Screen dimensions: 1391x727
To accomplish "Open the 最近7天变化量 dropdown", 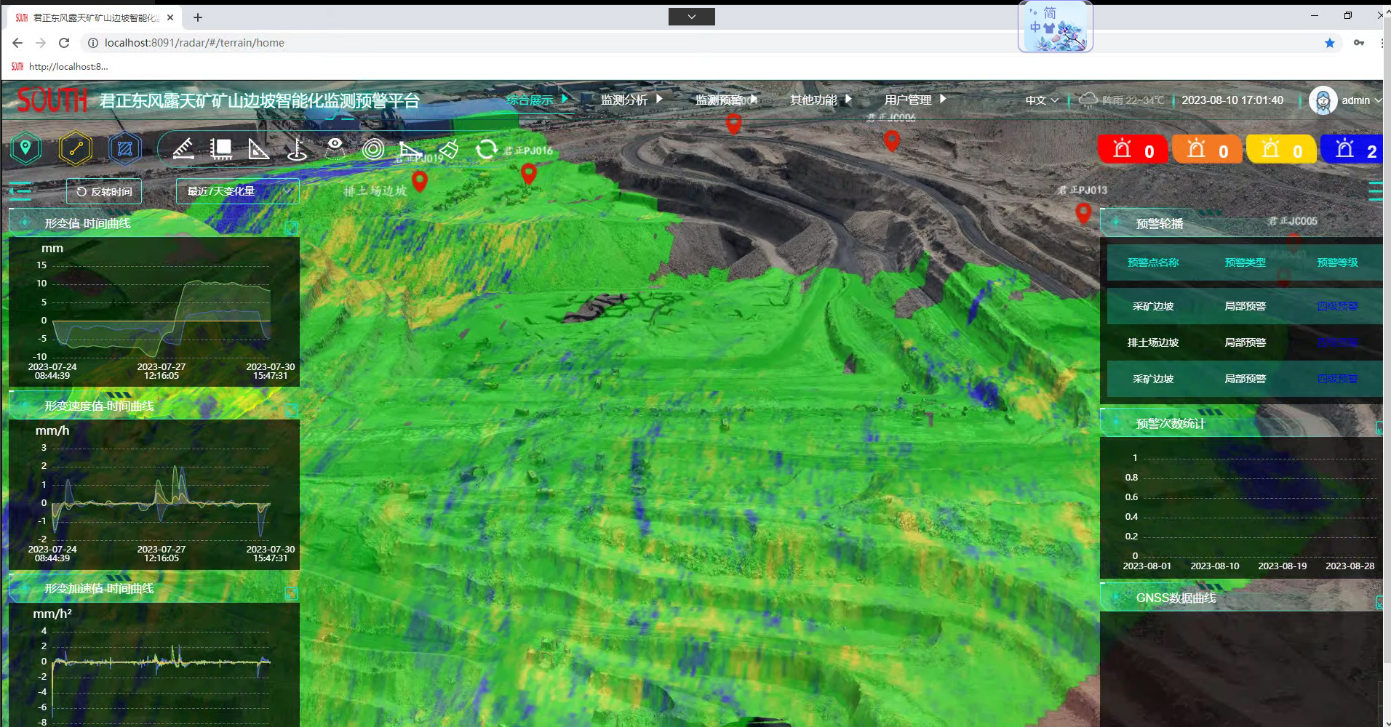I will click(x=237, y=191).
